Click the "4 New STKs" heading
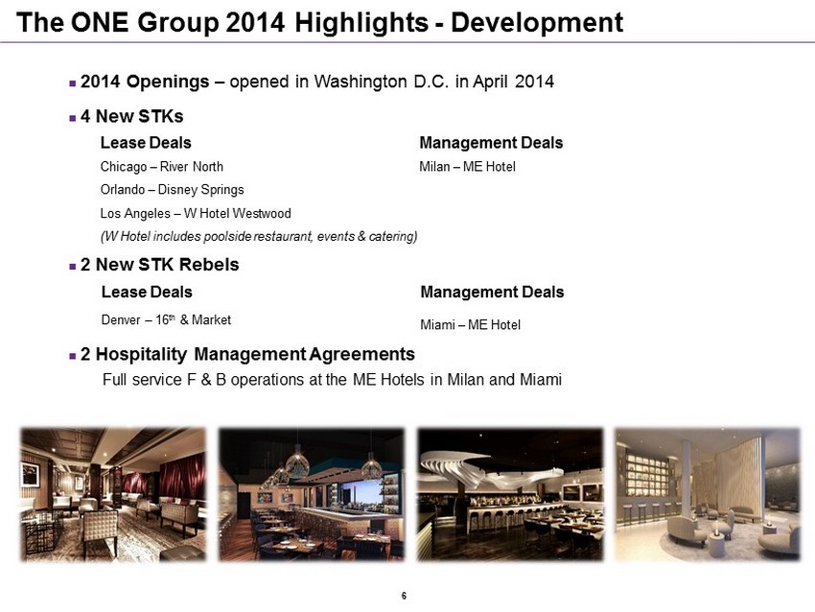Screen dimensions: 815x612 132,116
